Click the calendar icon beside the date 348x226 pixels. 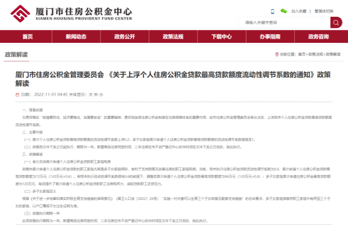tap(17, 95)
